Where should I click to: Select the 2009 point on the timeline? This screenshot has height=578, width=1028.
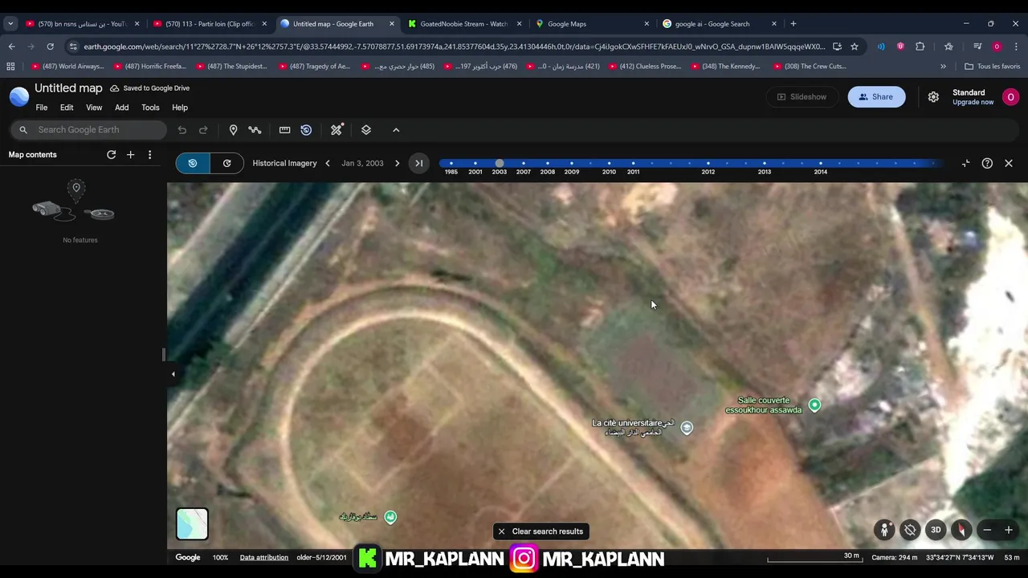point(572,164)
